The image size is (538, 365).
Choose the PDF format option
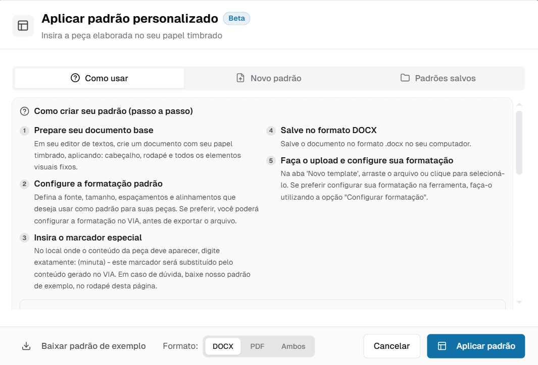pyautogui.click(x=257, y=346)
